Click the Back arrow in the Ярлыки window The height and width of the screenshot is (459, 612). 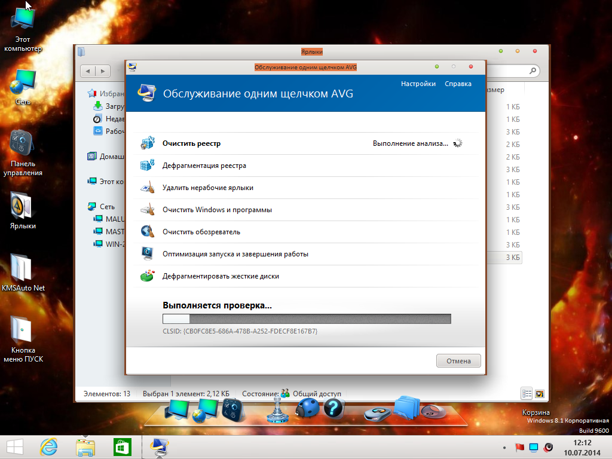click(88, 71)
